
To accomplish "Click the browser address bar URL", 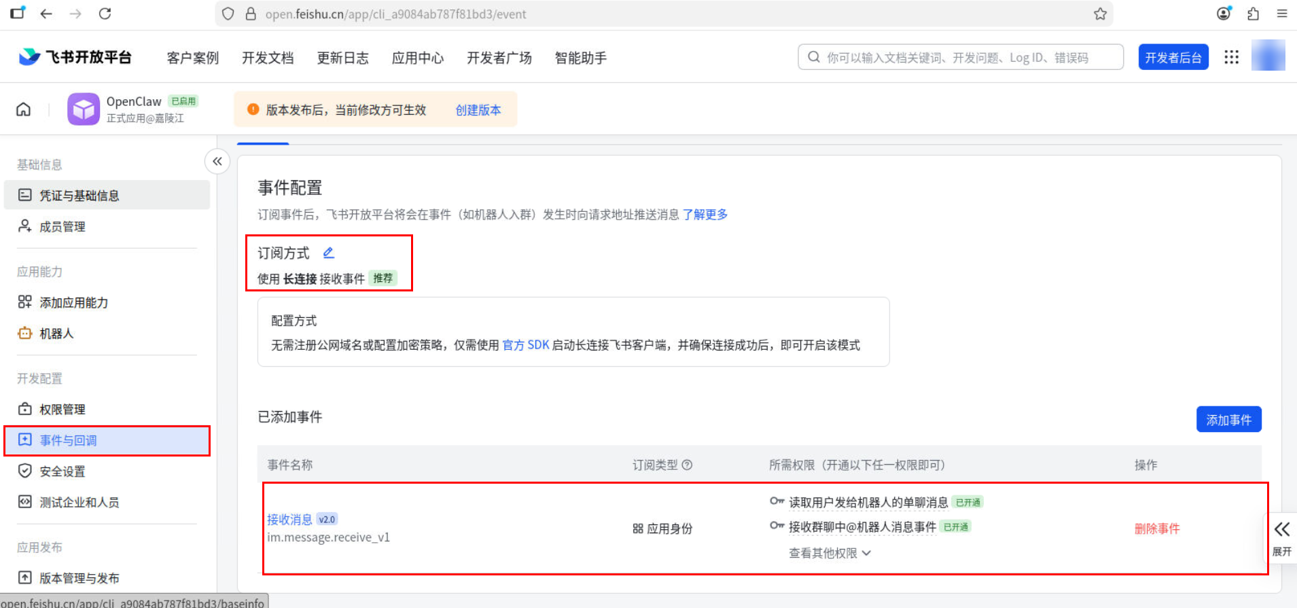I will [x=395, y=14].
